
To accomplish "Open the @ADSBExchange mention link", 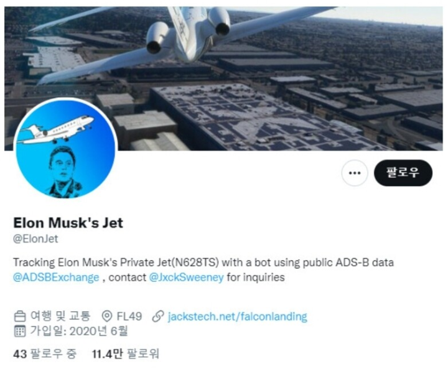I will 56,278.
